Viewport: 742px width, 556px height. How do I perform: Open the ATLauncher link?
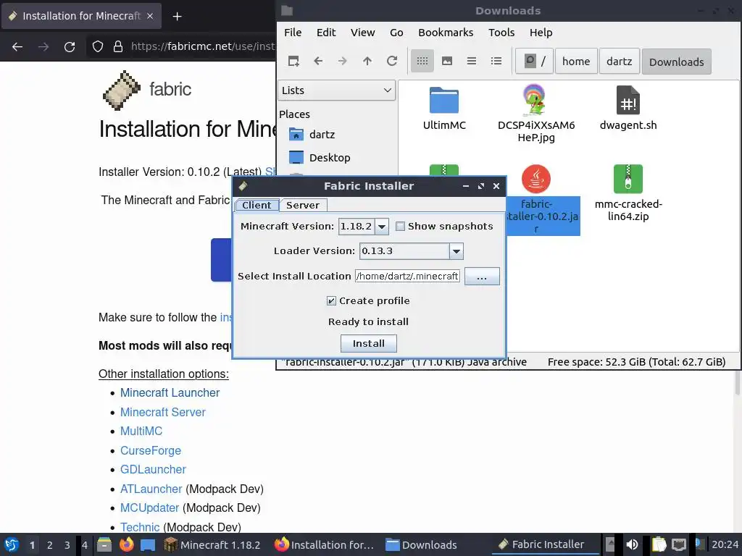pyautogui.click(x=151, y=489)
